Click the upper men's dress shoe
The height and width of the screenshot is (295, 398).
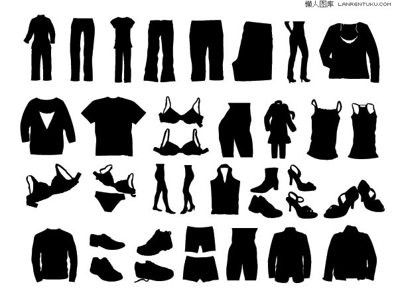[x=107, y=241]
